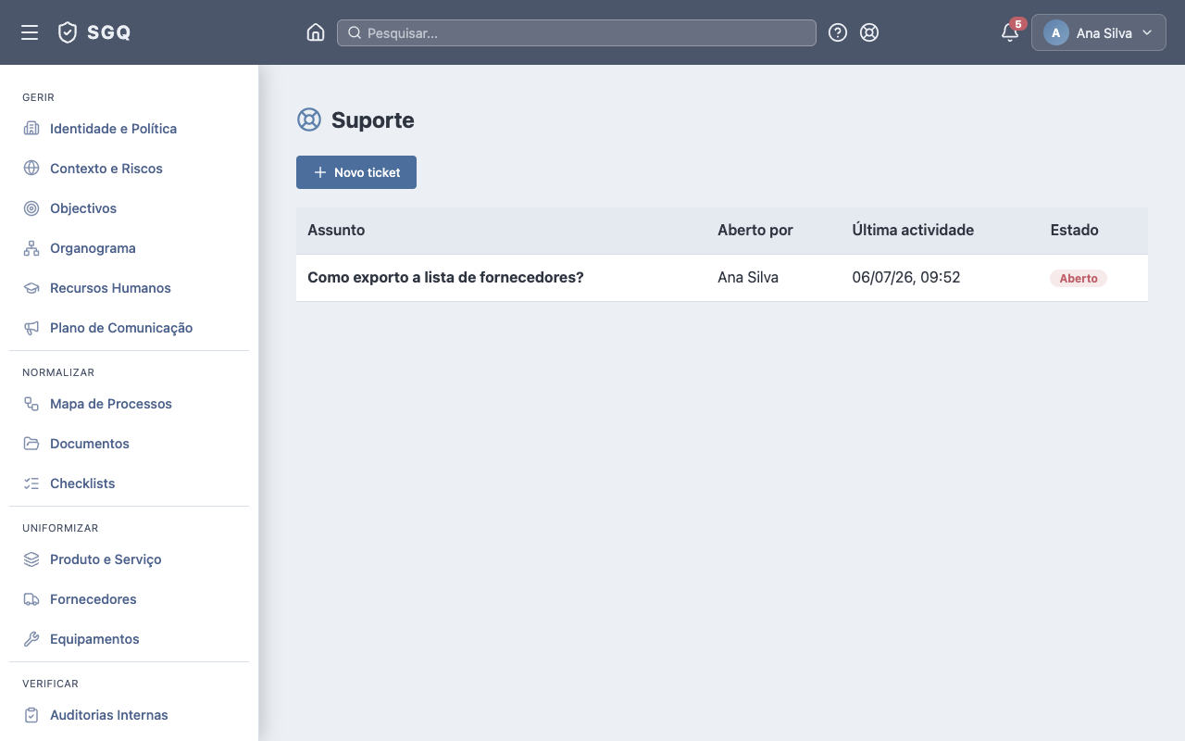Click the SGQ shield logo
The height and width of the screenshot is (741, 1185).
(67, 32)
